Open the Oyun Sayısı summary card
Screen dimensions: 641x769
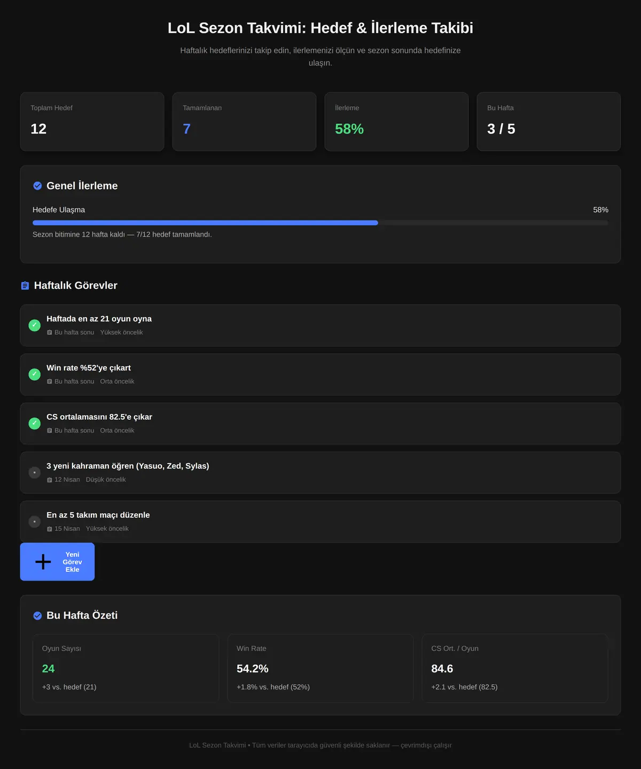click(x=126, y=668)
